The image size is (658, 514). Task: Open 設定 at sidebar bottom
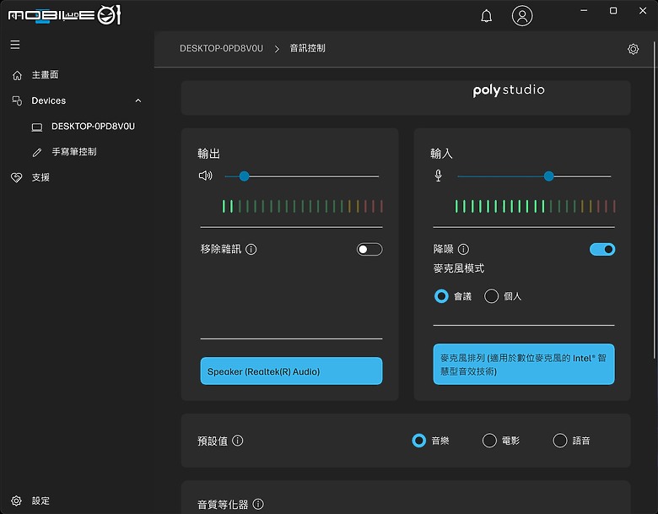click(x=40, y=500)
